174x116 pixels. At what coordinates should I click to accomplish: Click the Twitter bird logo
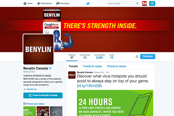coord(88,3)
